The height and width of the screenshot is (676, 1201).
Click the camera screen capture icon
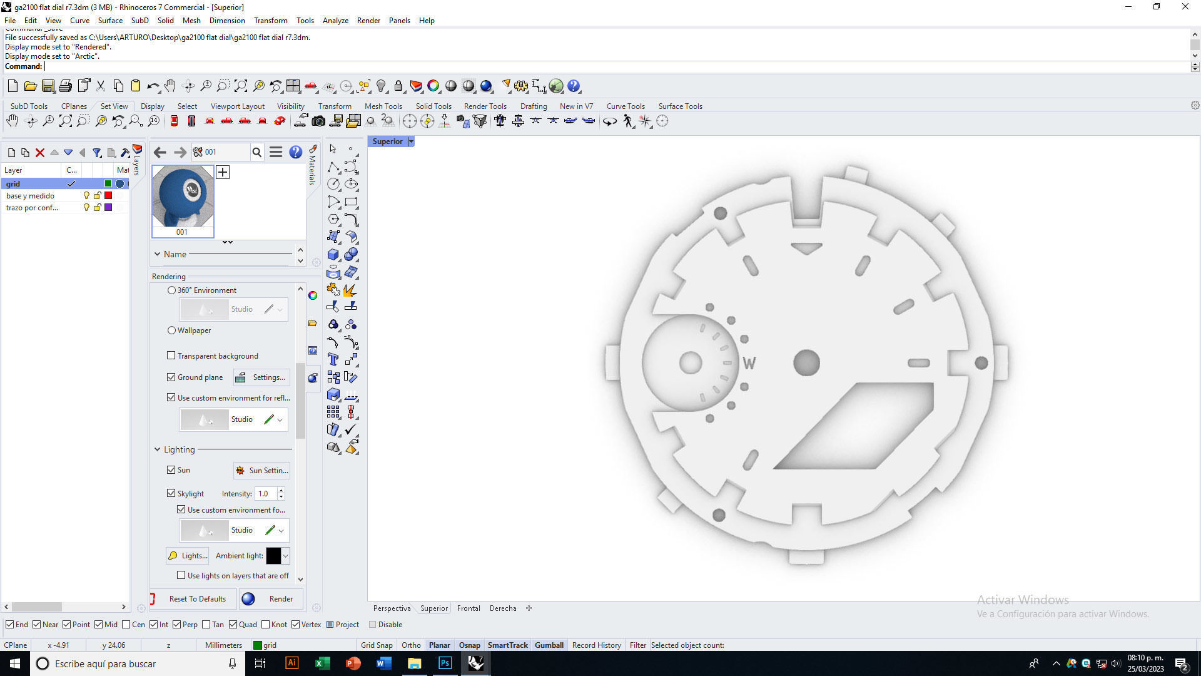[318, 121]
